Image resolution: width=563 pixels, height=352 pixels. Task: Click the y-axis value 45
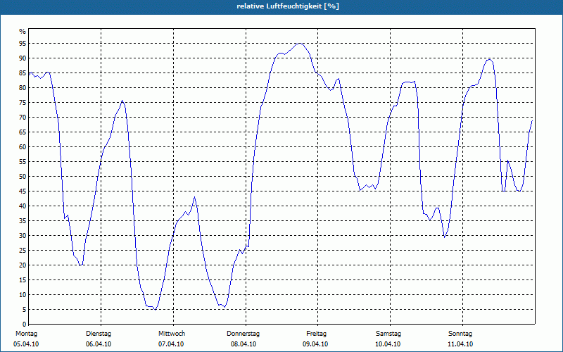coord(23,191)
